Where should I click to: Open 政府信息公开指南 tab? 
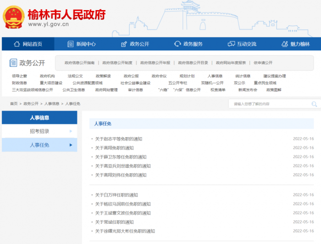pos(79,63)
